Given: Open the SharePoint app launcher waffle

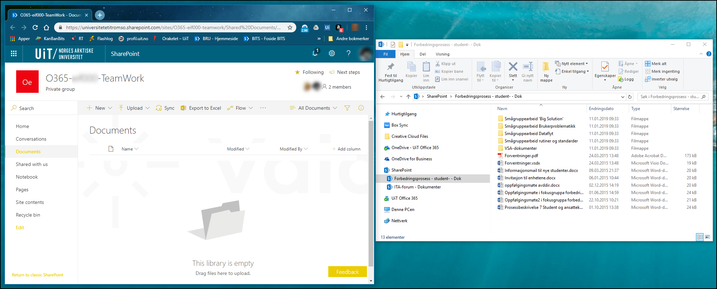Looking at the screenshot, I should point(14,53).
